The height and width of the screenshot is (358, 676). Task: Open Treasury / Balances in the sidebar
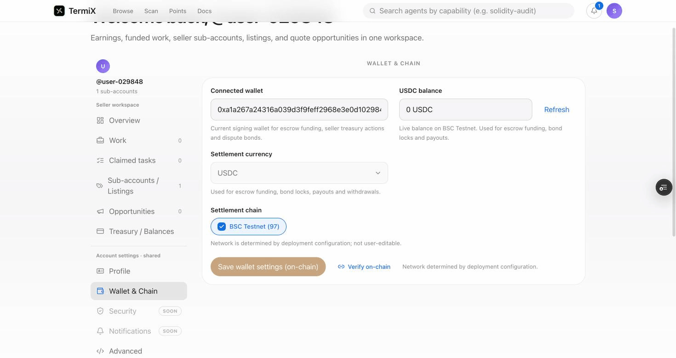coord(139,231)
